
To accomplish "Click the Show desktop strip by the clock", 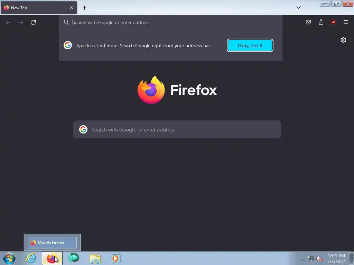I will (352, 258).
